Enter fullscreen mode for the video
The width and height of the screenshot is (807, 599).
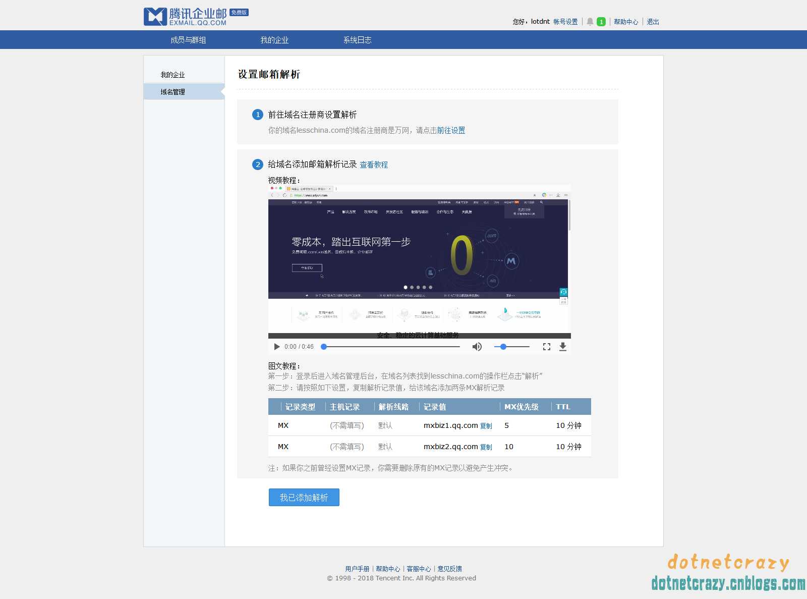(547, 347)
